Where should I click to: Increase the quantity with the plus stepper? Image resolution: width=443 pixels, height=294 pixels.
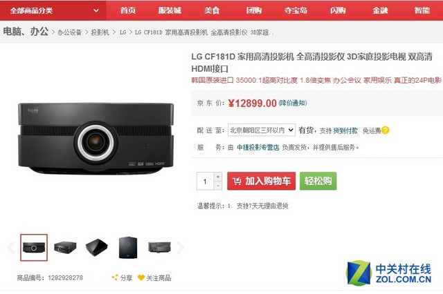pos(218,177)
